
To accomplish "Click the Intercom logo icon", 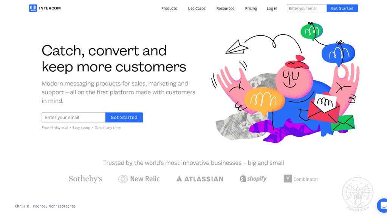I will [33, 8].
